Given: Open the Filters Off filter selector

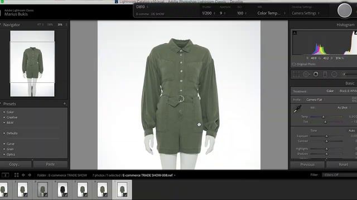Looking at the screenshot, I should pos(339,175).
